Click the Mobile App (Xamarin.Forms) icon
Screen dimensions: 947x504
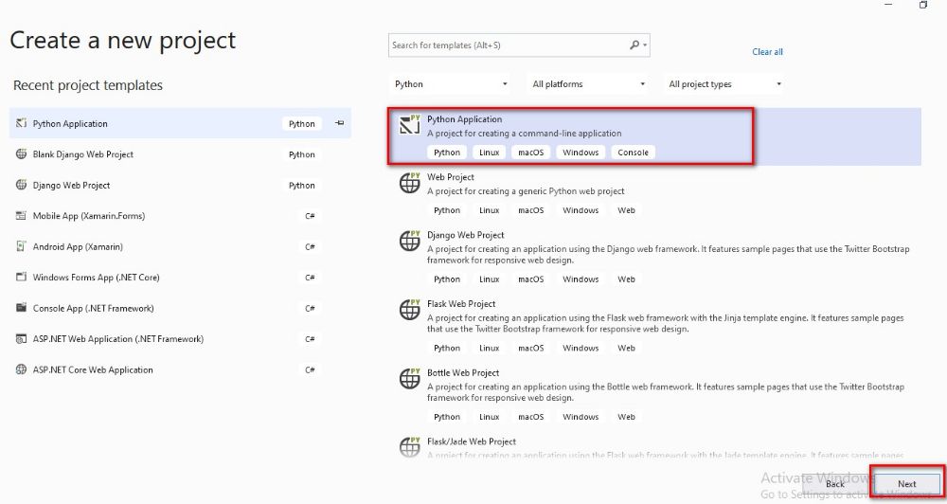coord(21,216)
